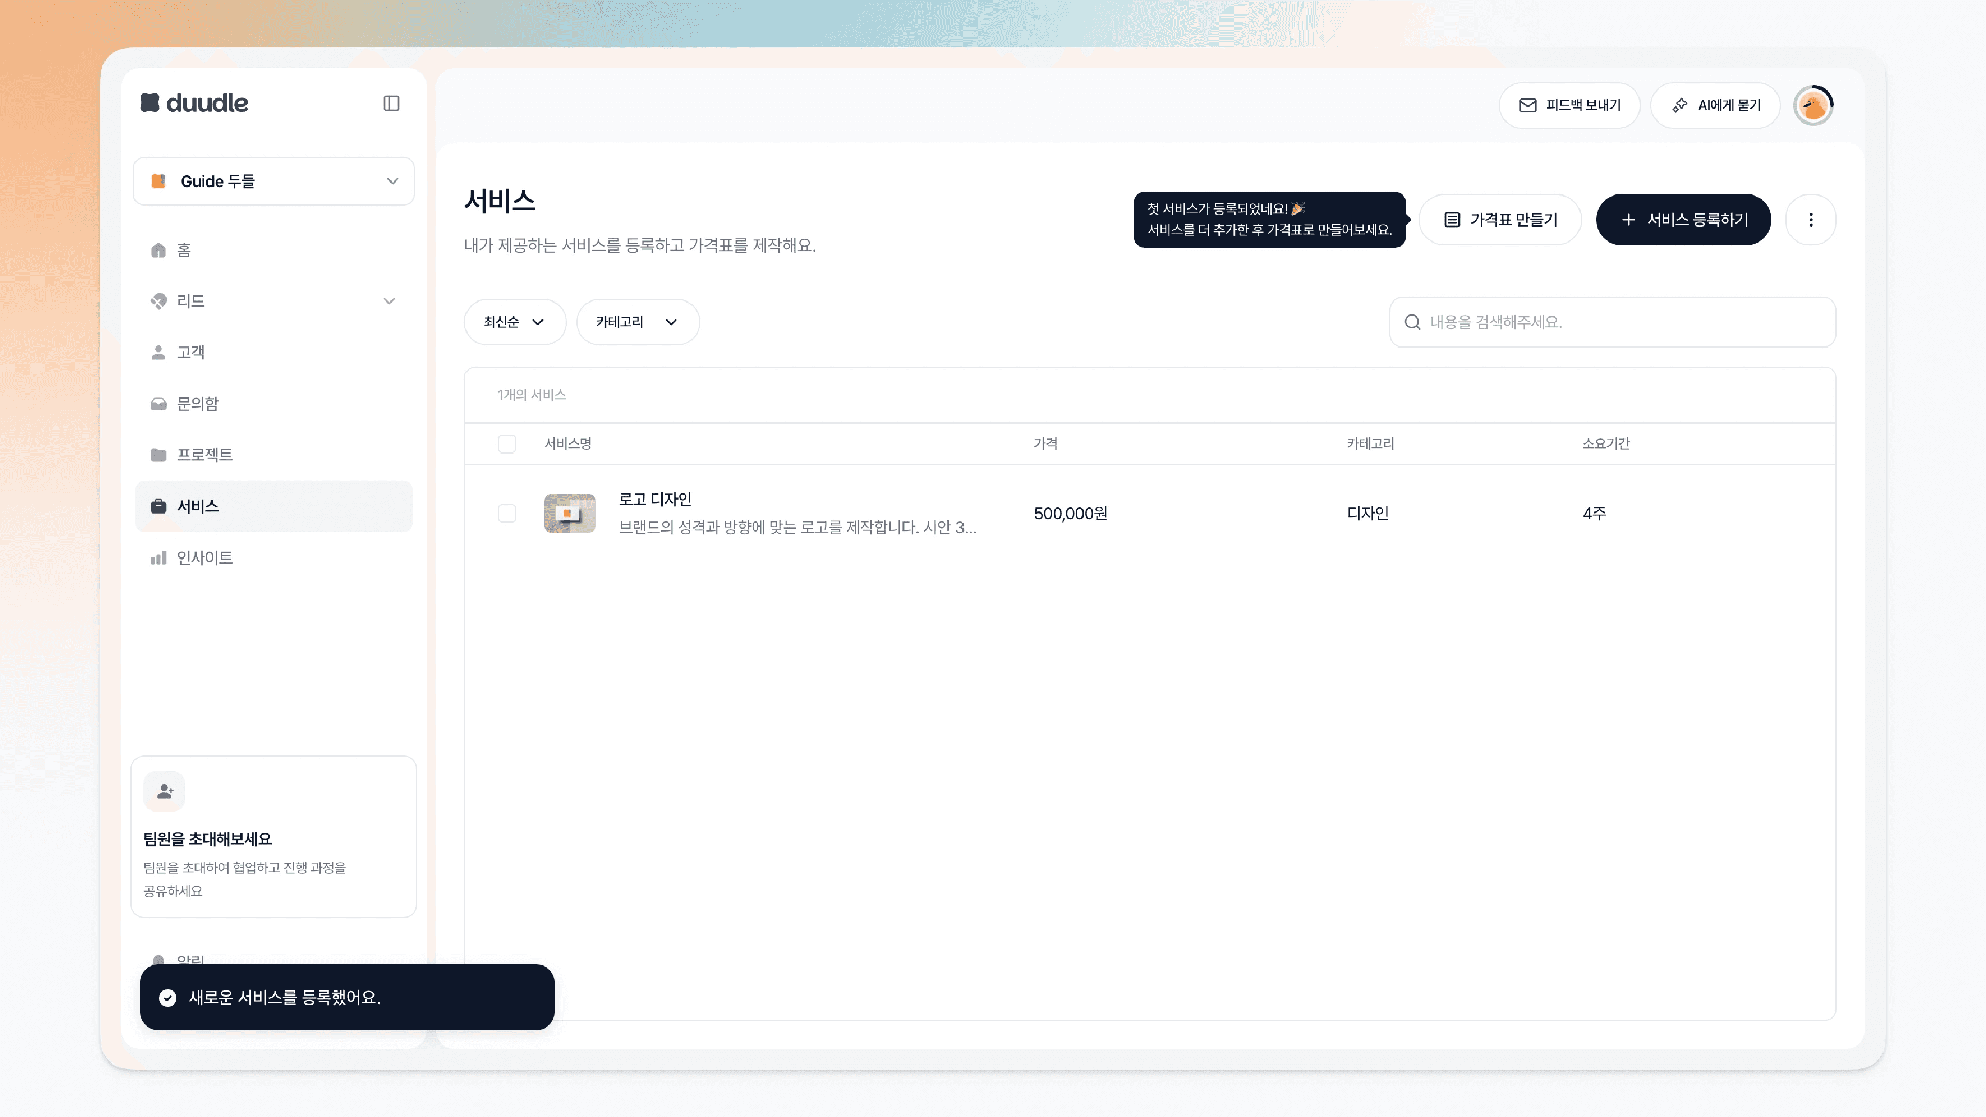
Task: Open 팀원을 초대해보세요 card title
Action: pos(207,839)
